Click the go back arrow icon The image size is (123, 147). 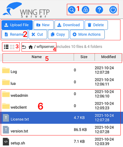click(24, 47)
